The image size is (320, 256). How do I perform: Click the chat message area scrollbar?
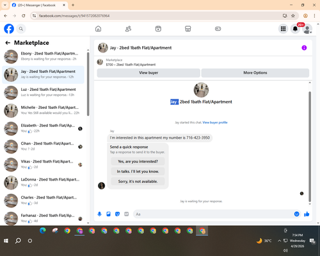[310, 147]
